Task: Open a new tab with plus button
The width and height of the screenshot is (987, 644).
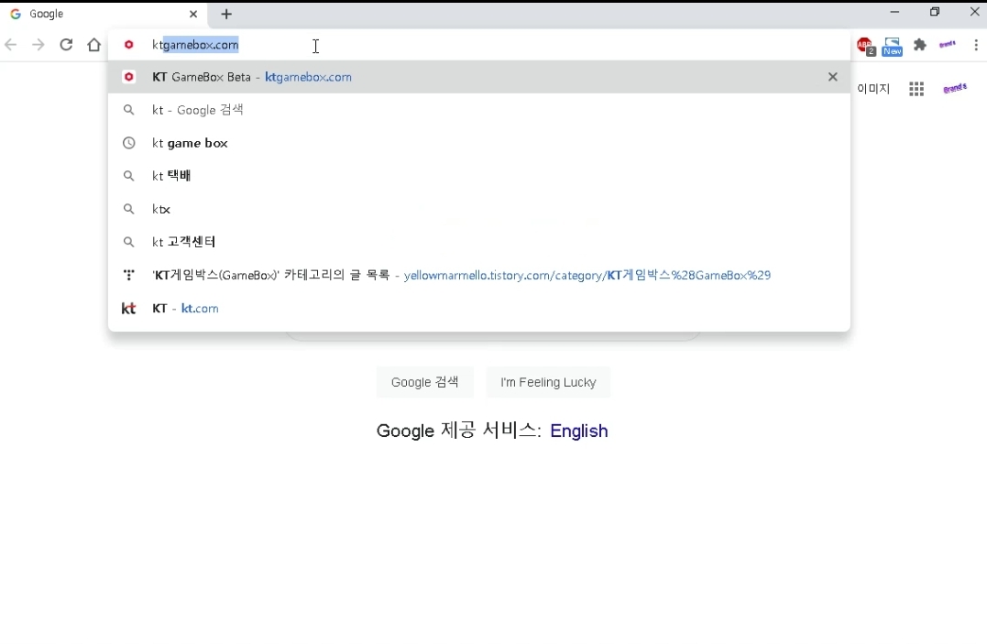Action: pos(226,14)
